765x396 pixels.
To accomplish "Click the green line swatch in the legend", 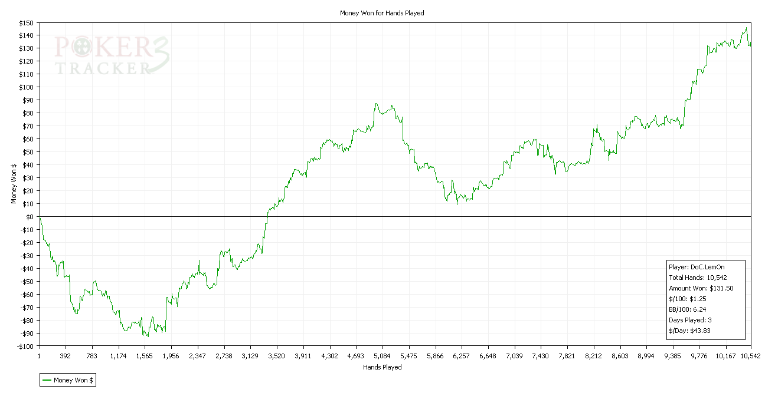I will (47, 381).
